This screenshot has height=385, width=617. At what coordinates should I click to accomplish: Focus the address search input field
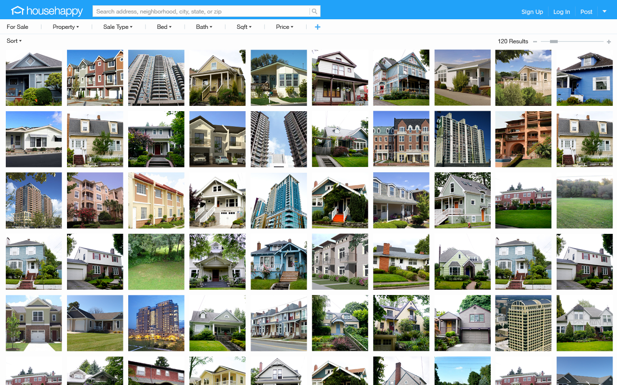point(201,11)
